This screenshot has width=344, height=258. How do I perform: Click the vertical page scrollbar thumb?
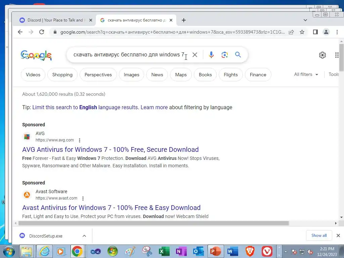(x=341, y=57)
